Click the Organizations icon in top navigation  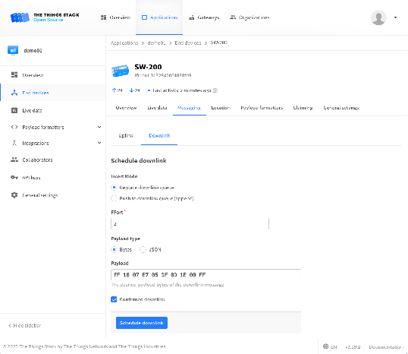[x=233, y=17]
